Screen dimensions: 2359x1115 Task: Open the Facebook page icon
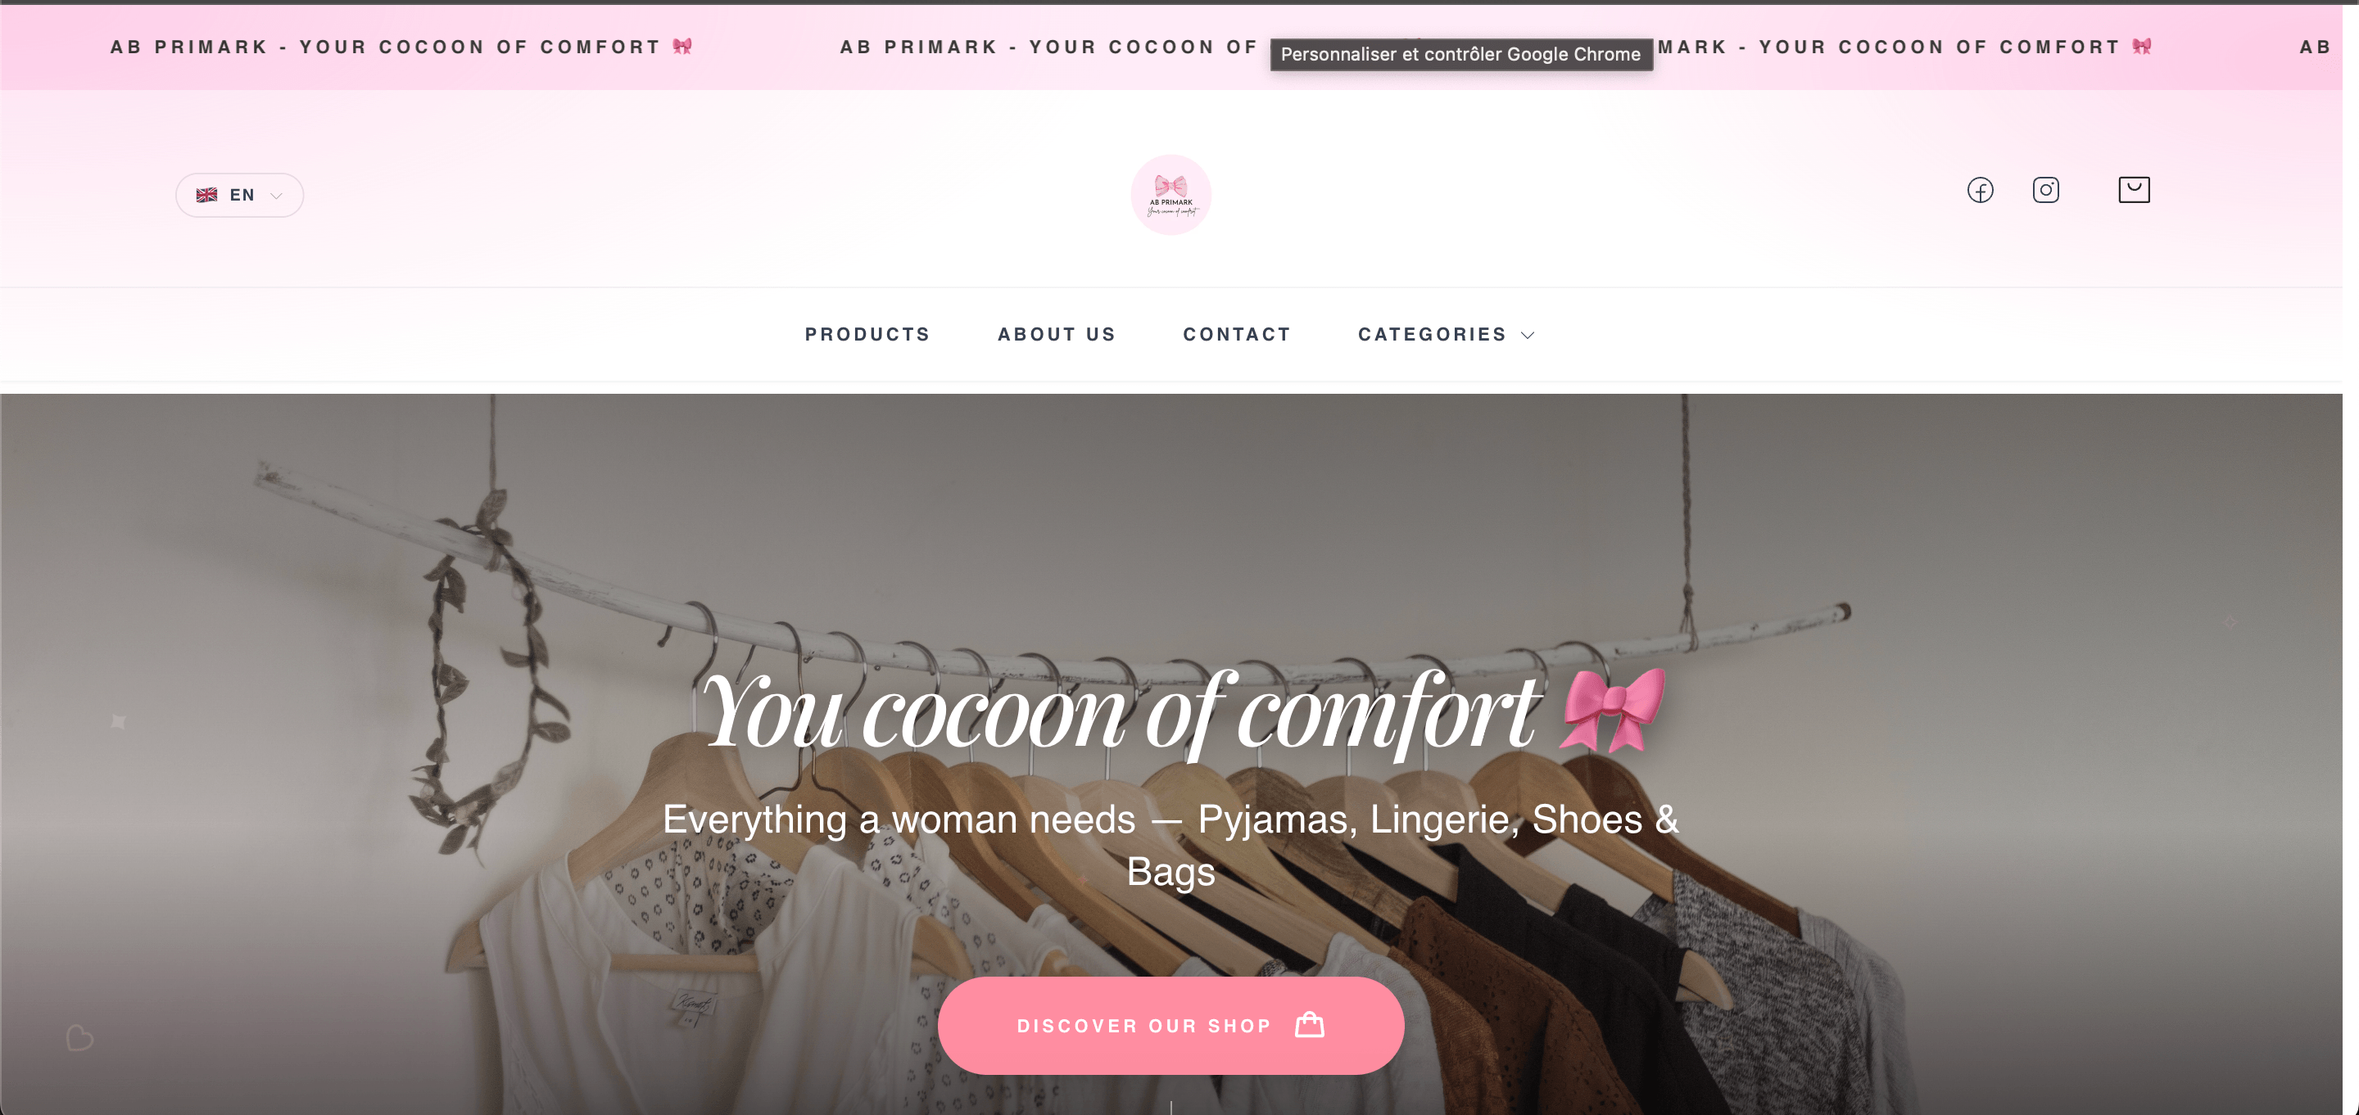point(1980,191)
